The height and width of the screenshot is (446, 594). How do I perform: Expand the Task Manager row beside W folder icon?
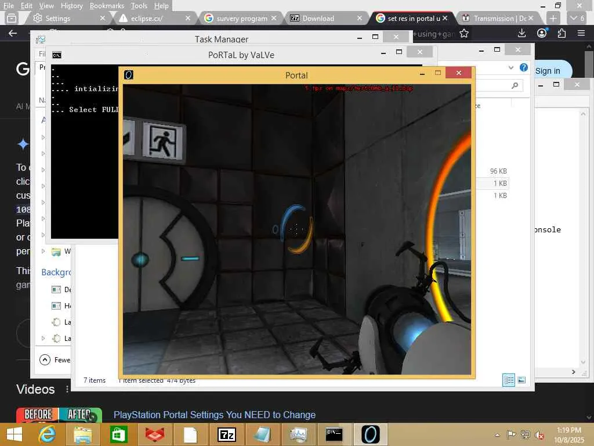click(x=43, y=251)
